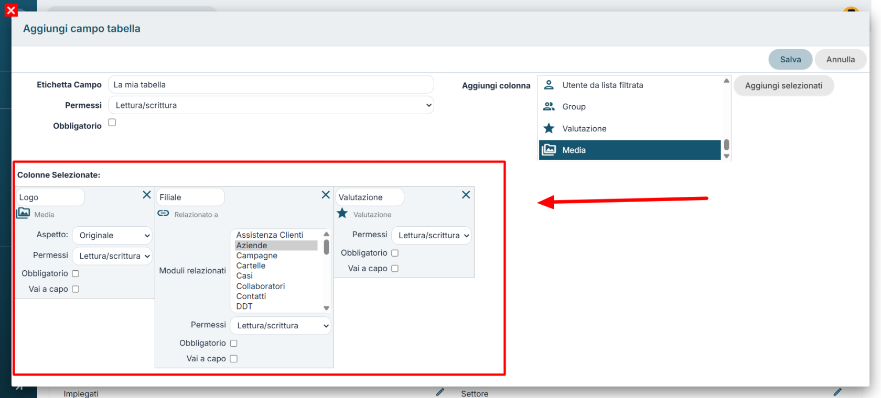Select Cartelle module
881x398 pixels.
click(276, 266)
